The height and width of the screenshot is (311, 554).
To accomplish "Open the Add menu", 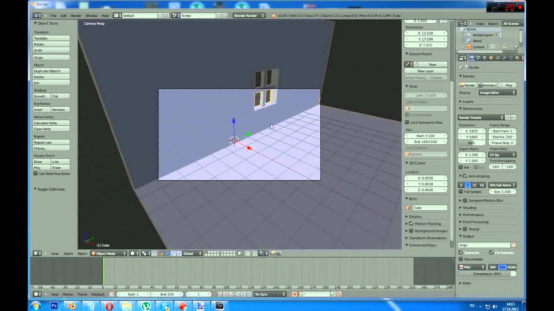I will 64,16.
